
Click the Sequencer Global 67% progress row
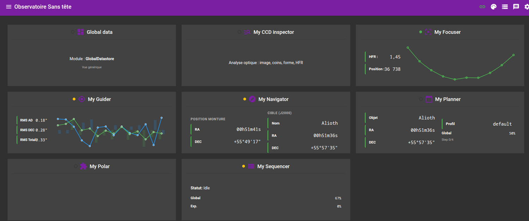[x=266, y=198]
